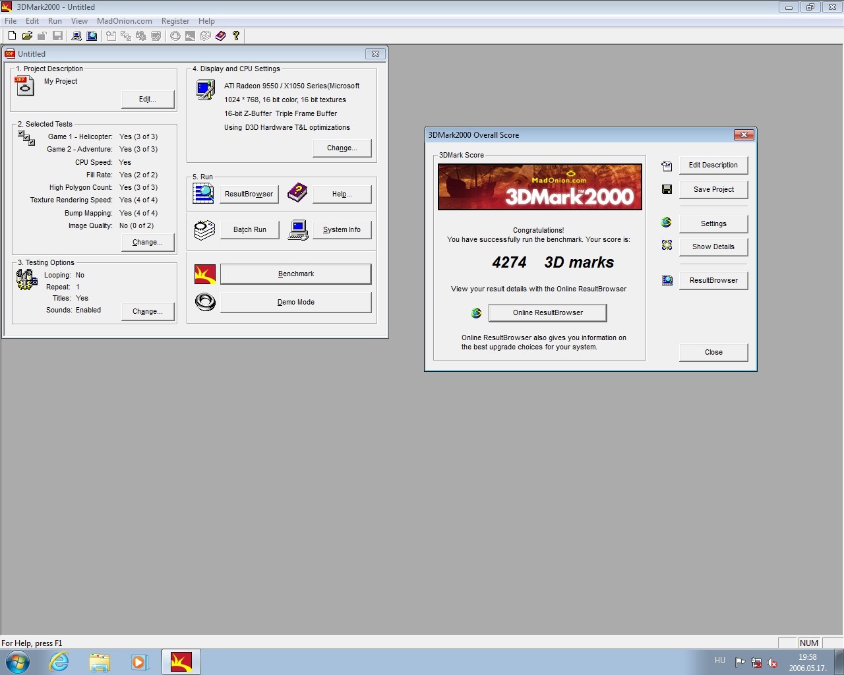Click Change... under Display and CPU Settings
844x675 pixels.
coord(342,148)
